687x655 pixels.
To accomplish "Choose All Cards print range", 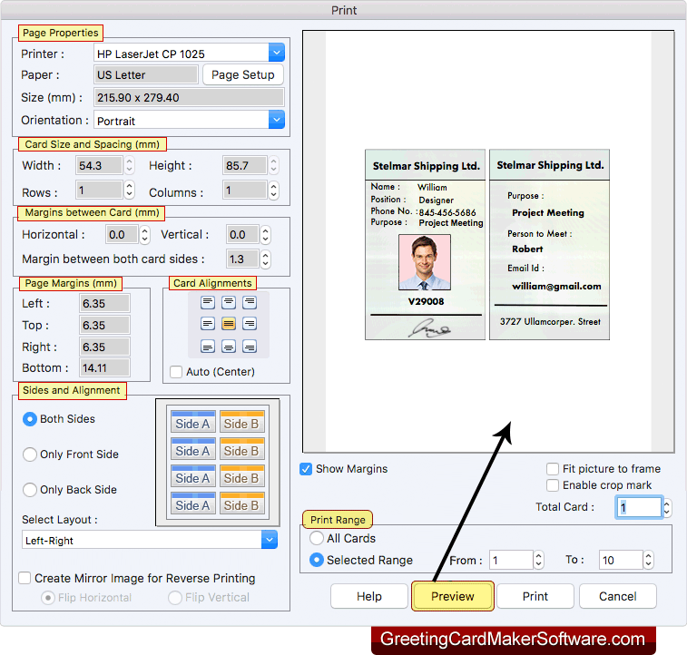I will pos(317,538).
